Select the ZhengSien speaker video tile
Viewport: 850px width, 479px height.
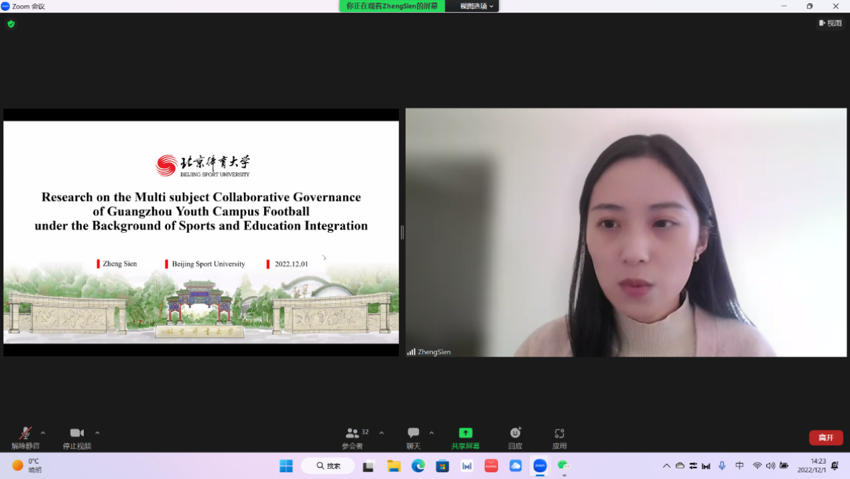[x=626, y=232]
